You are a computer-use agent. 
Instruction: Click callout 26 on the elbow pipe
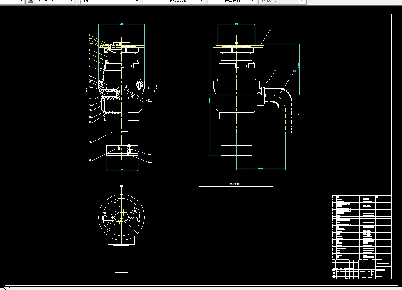294,71
